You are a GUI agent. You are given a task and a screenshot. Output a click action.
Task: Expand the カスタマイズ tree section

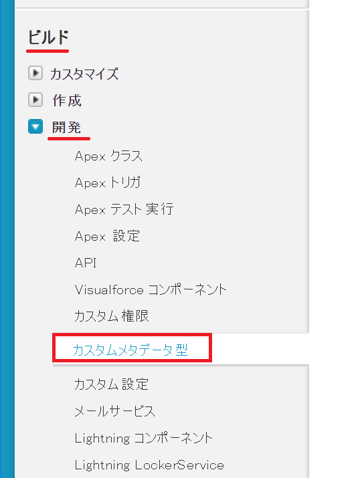[35, 73]
